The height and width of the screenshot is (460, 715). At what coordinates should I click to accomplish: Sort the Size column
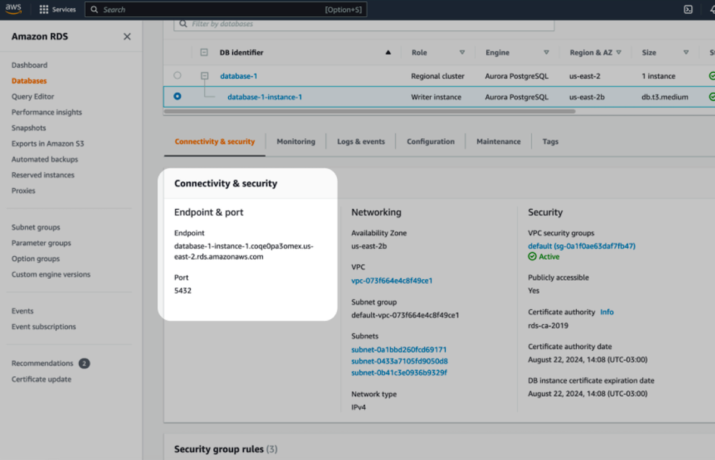(x=686, y=52)
